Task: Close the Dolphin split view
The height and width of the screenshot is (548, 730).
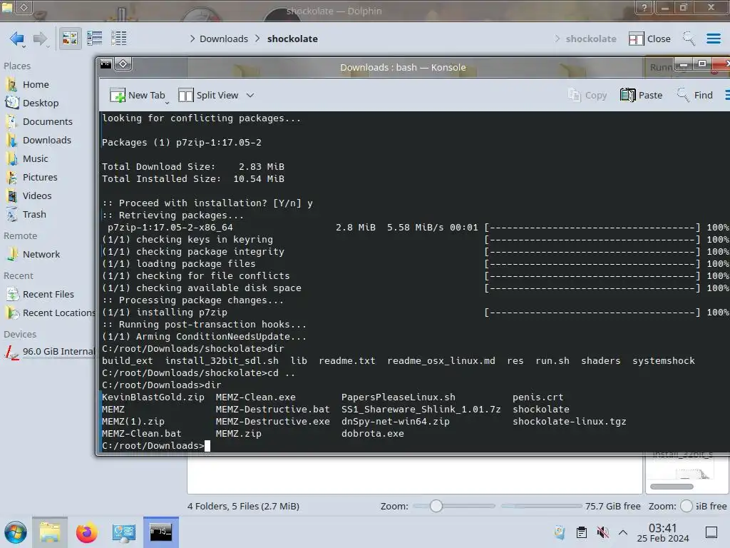Action: click(x=649, y=39)
